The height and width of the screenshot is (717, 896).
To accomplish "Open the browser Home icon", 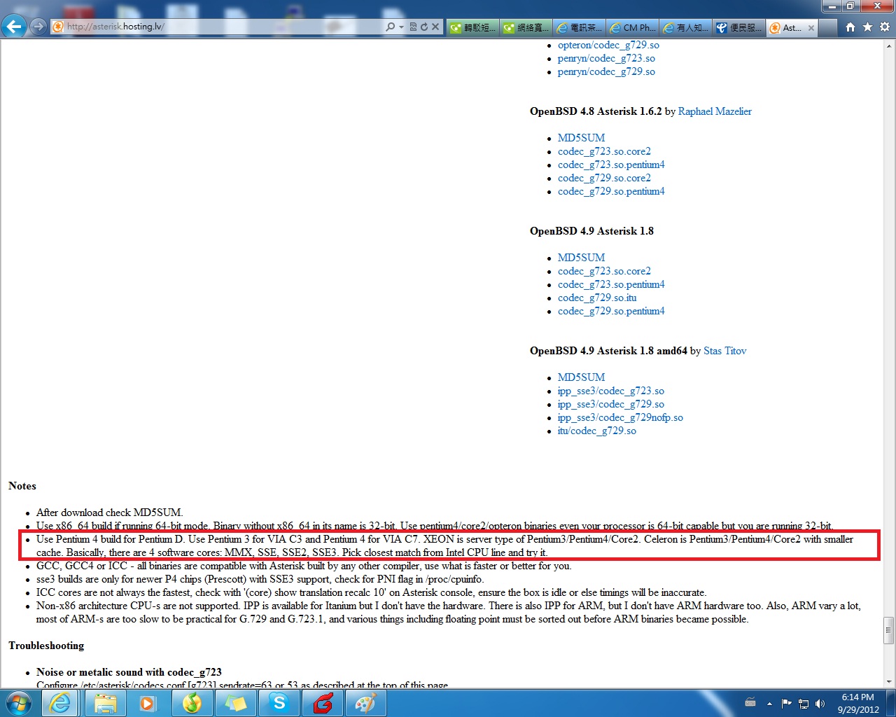I will point(850,27).
